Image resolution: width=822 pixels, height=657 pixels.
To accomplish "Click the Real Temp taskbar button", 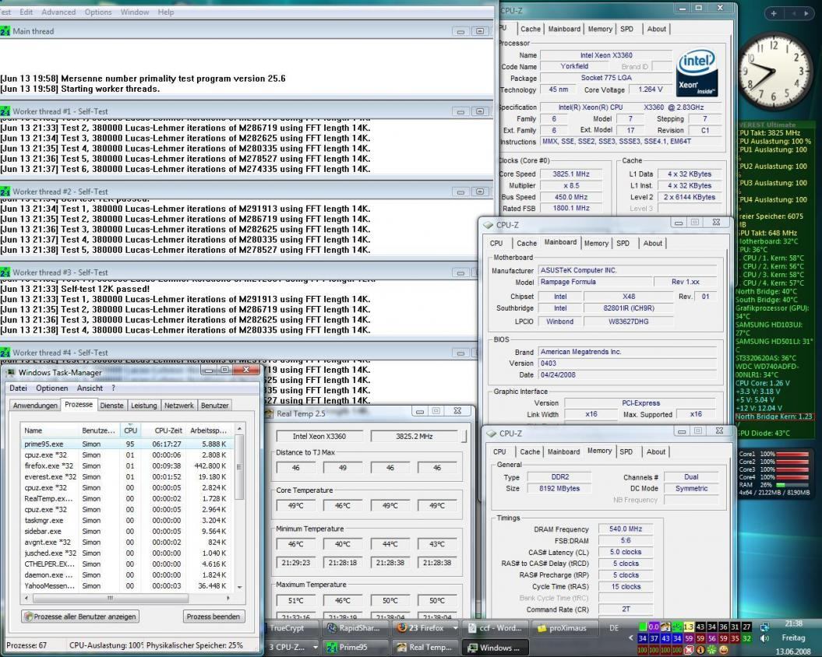I will coord(424,647).
